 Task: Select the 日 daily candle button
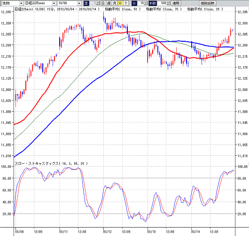point(103,3)
